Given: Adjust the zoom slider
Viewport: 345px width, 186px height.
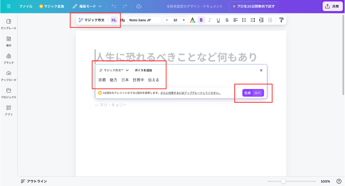Looking at the screenshot, I should [x=283, y=181].
